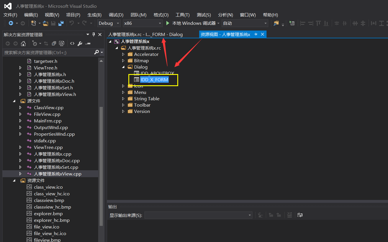This screenshot has width=388, height=242.
Task: Pin the Resource View tab
Action: tap(256, 34)
